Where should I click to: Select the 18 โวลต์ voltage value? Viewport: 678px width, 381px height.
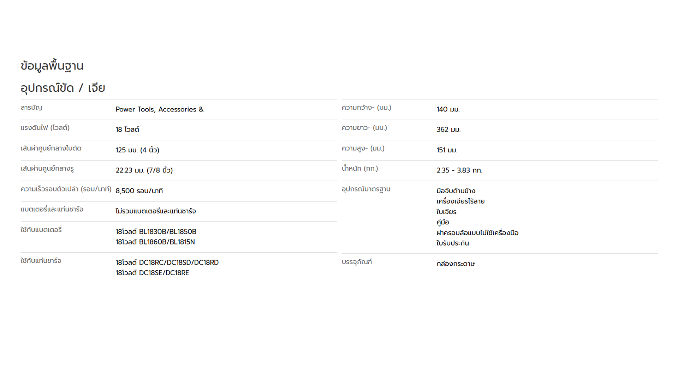(x=127, y=129)
